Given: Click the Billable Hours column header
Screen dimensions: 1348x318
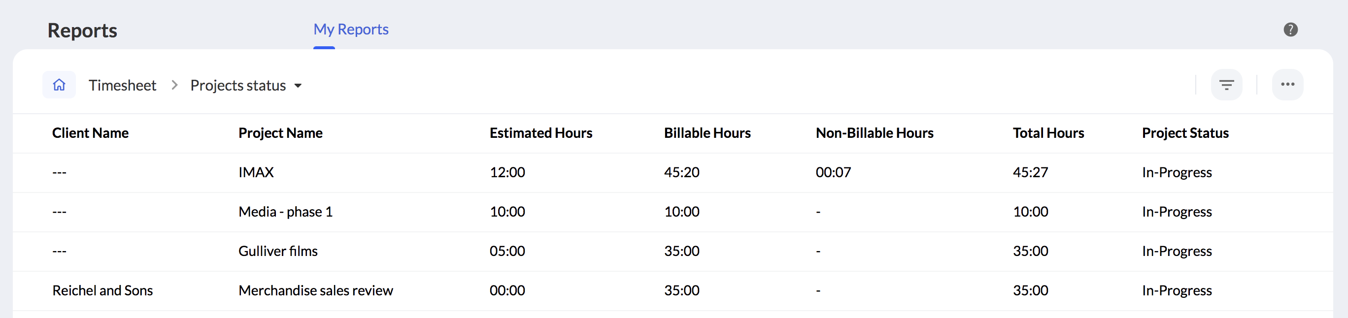Looking at the screenshot, I should (707, 133).
